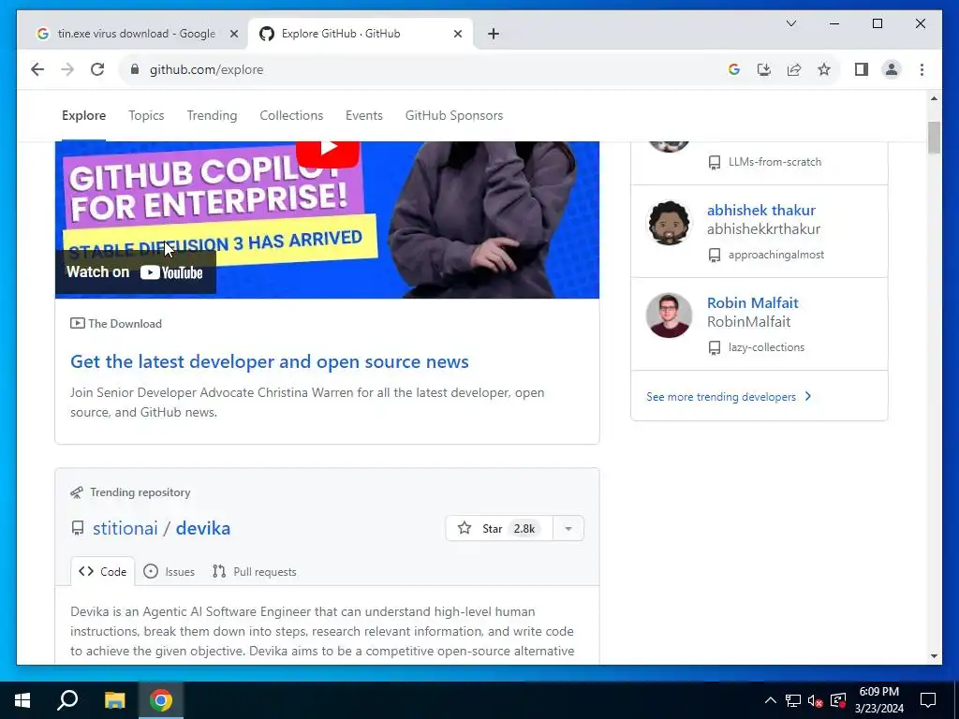Click See more trending developers

[721, 397]
